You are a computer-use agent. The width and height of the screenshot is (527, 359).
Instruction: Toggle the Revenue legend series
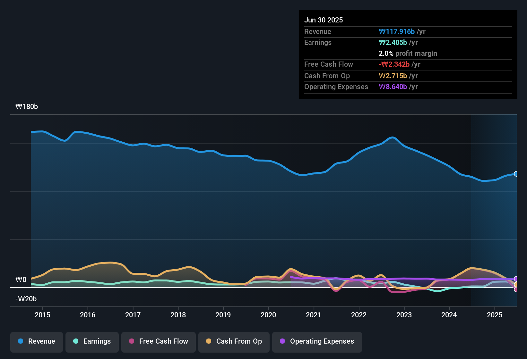coord(37,341)
